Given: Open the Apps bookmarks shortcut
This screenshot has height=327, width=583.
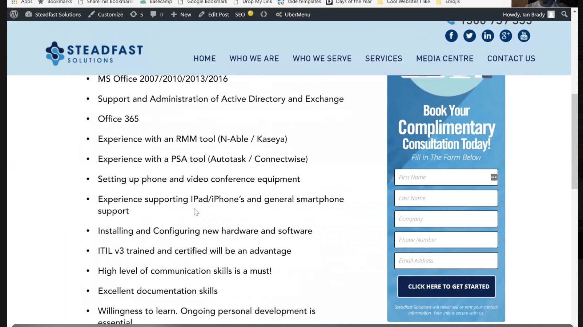Looking at the screenshot, I should coord(22,2).
